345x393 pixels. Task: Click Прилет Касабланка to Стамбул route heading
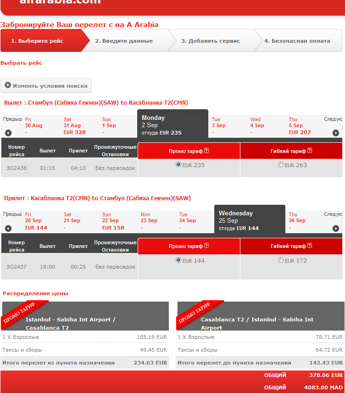tap(97, 198)
